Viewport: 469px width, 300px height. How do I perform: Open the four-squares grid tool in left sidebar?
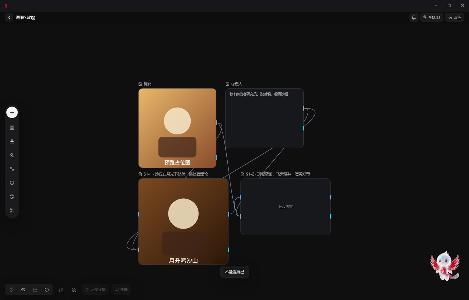point(12,128)
